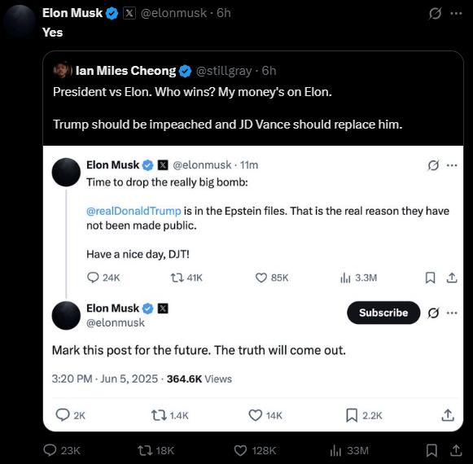Bookmark the outer Elon Musk post
The height and width of the screenshot is (464, 473).
click(x=431, y=451)
